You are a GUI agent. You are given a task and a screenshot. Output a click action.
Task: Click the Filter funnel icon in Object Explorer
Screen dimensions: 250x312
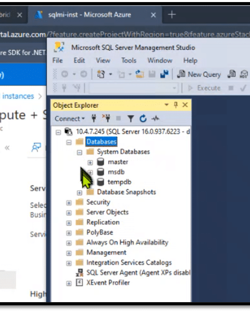pyautogui.click(x=131, y=119)
